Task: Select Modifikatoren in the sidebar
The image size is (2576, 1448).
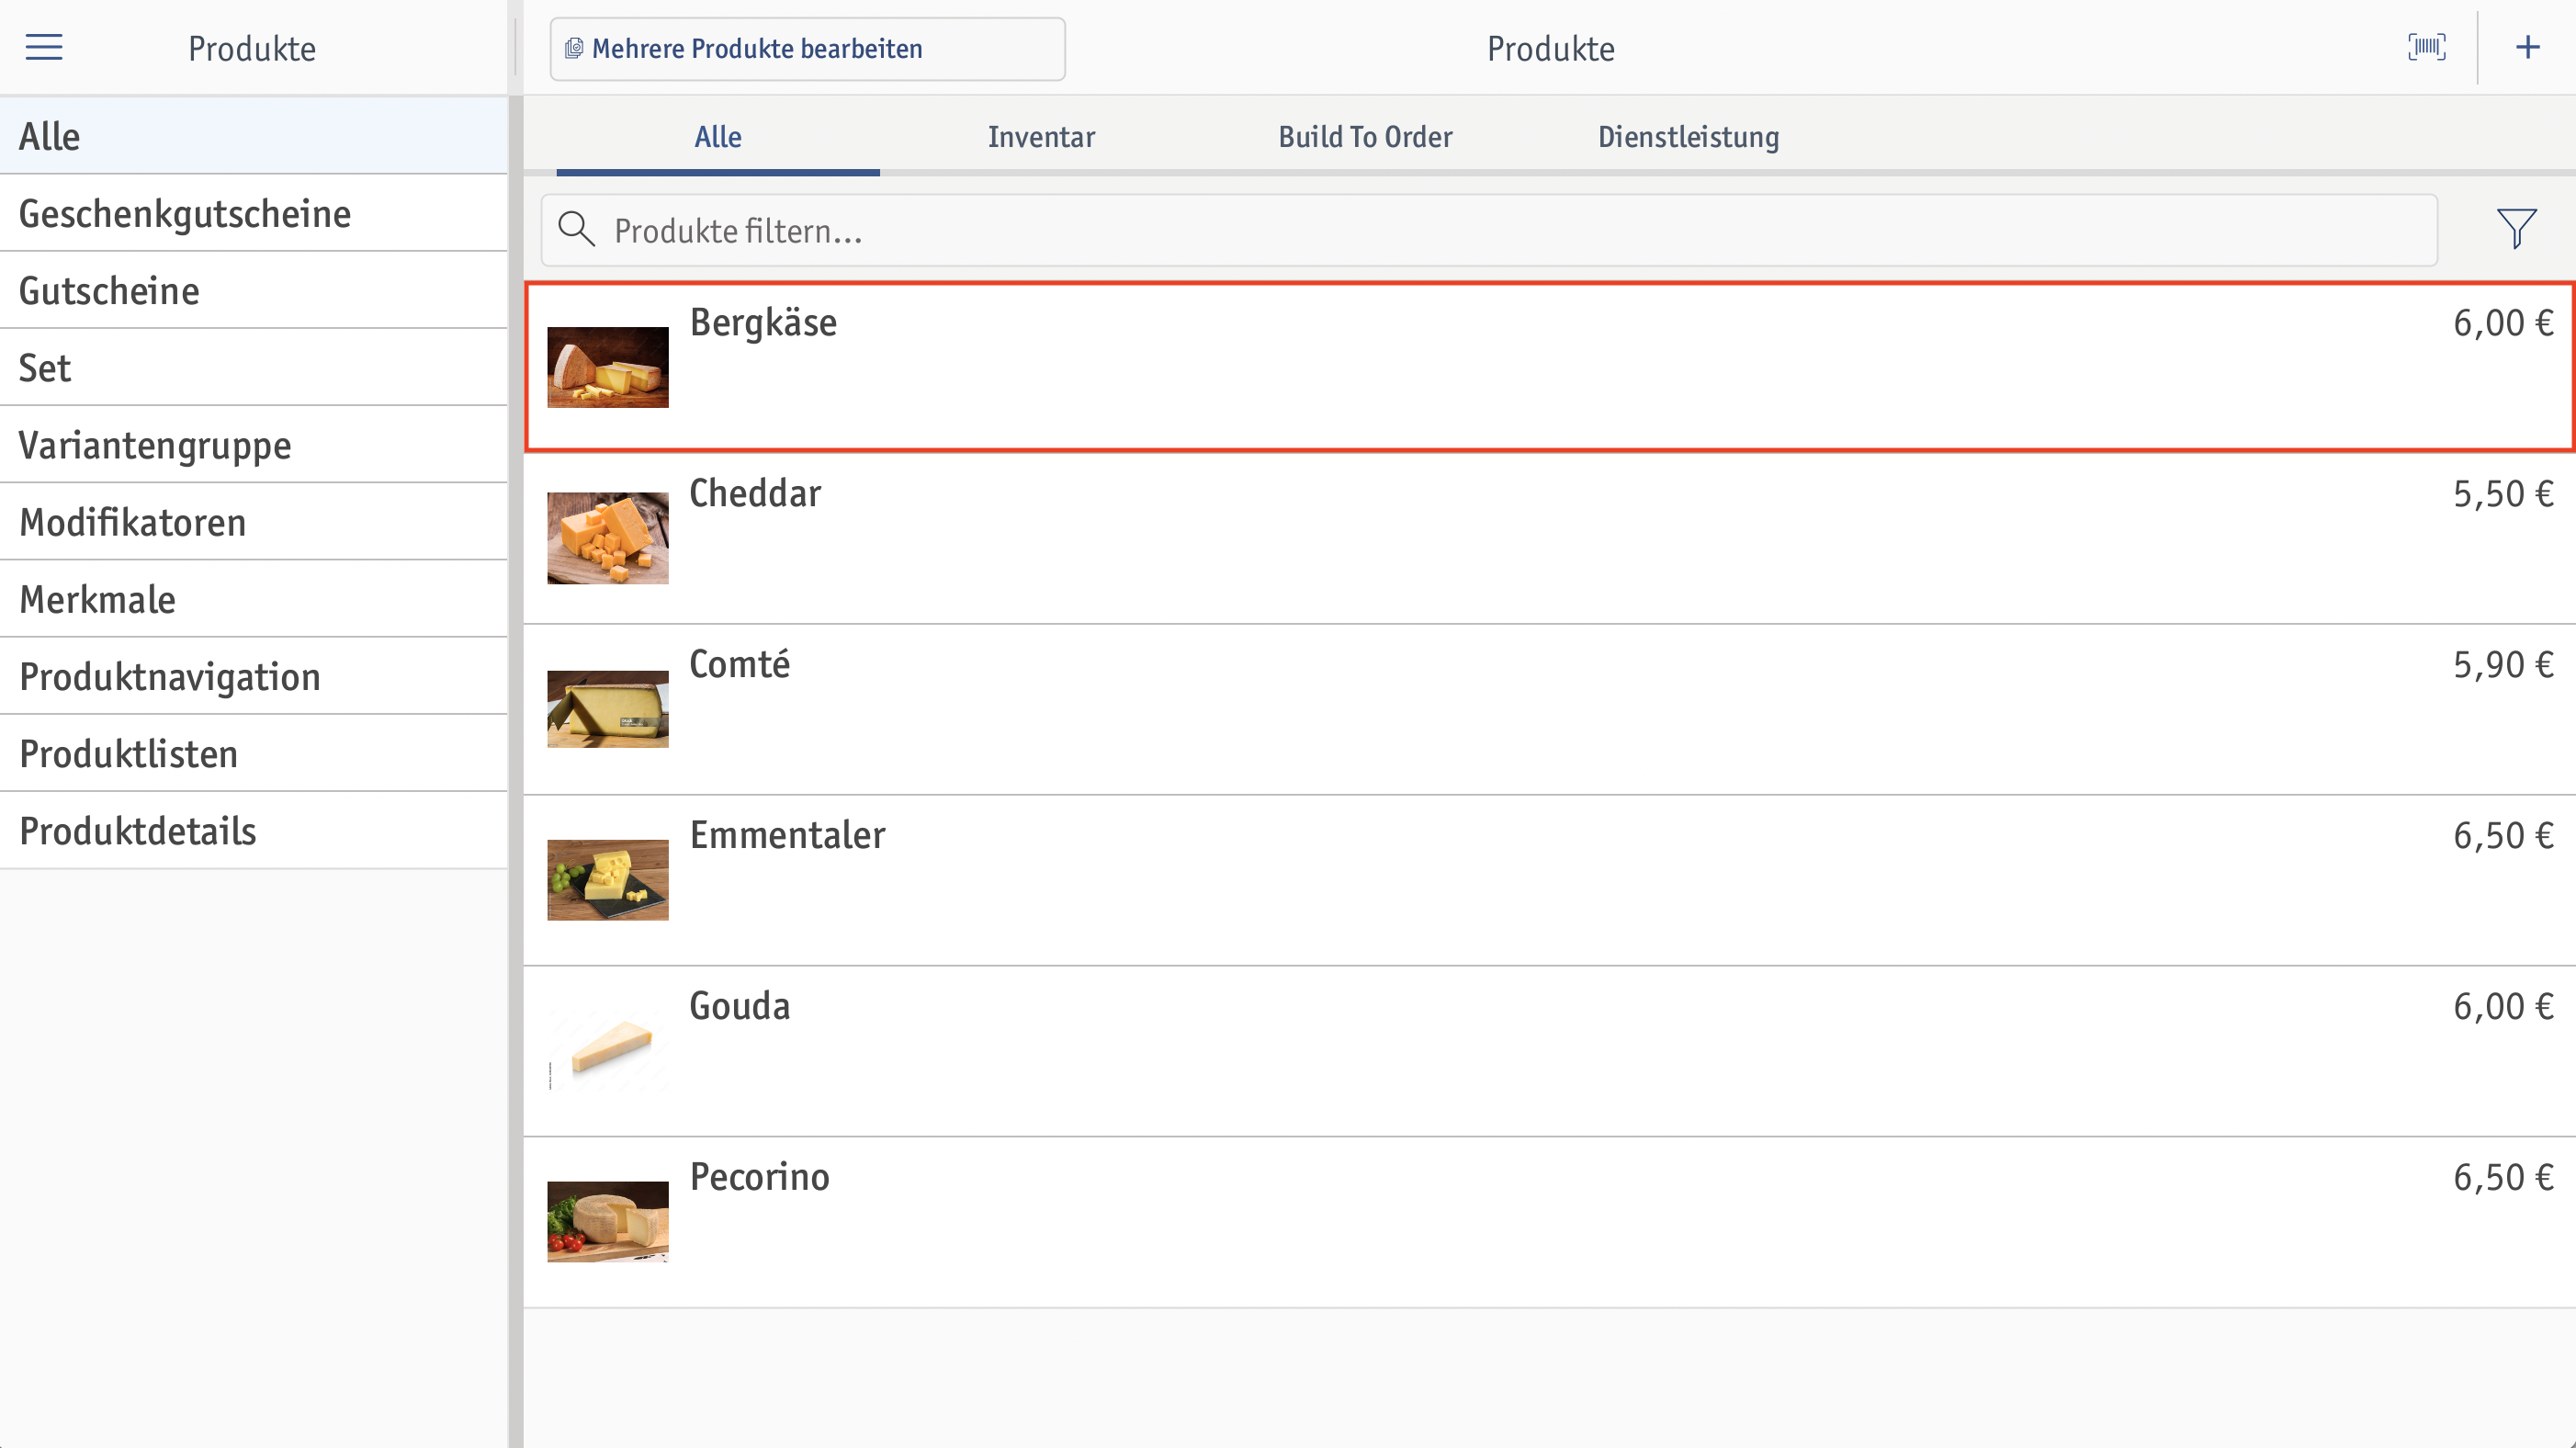Action: [254, 522]
